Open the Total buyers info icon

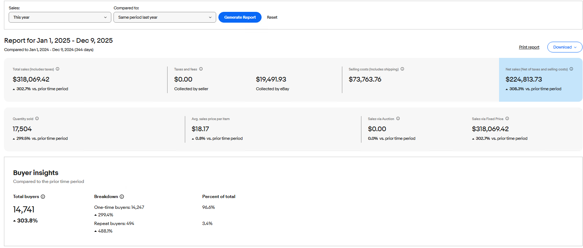click(43, 197)
